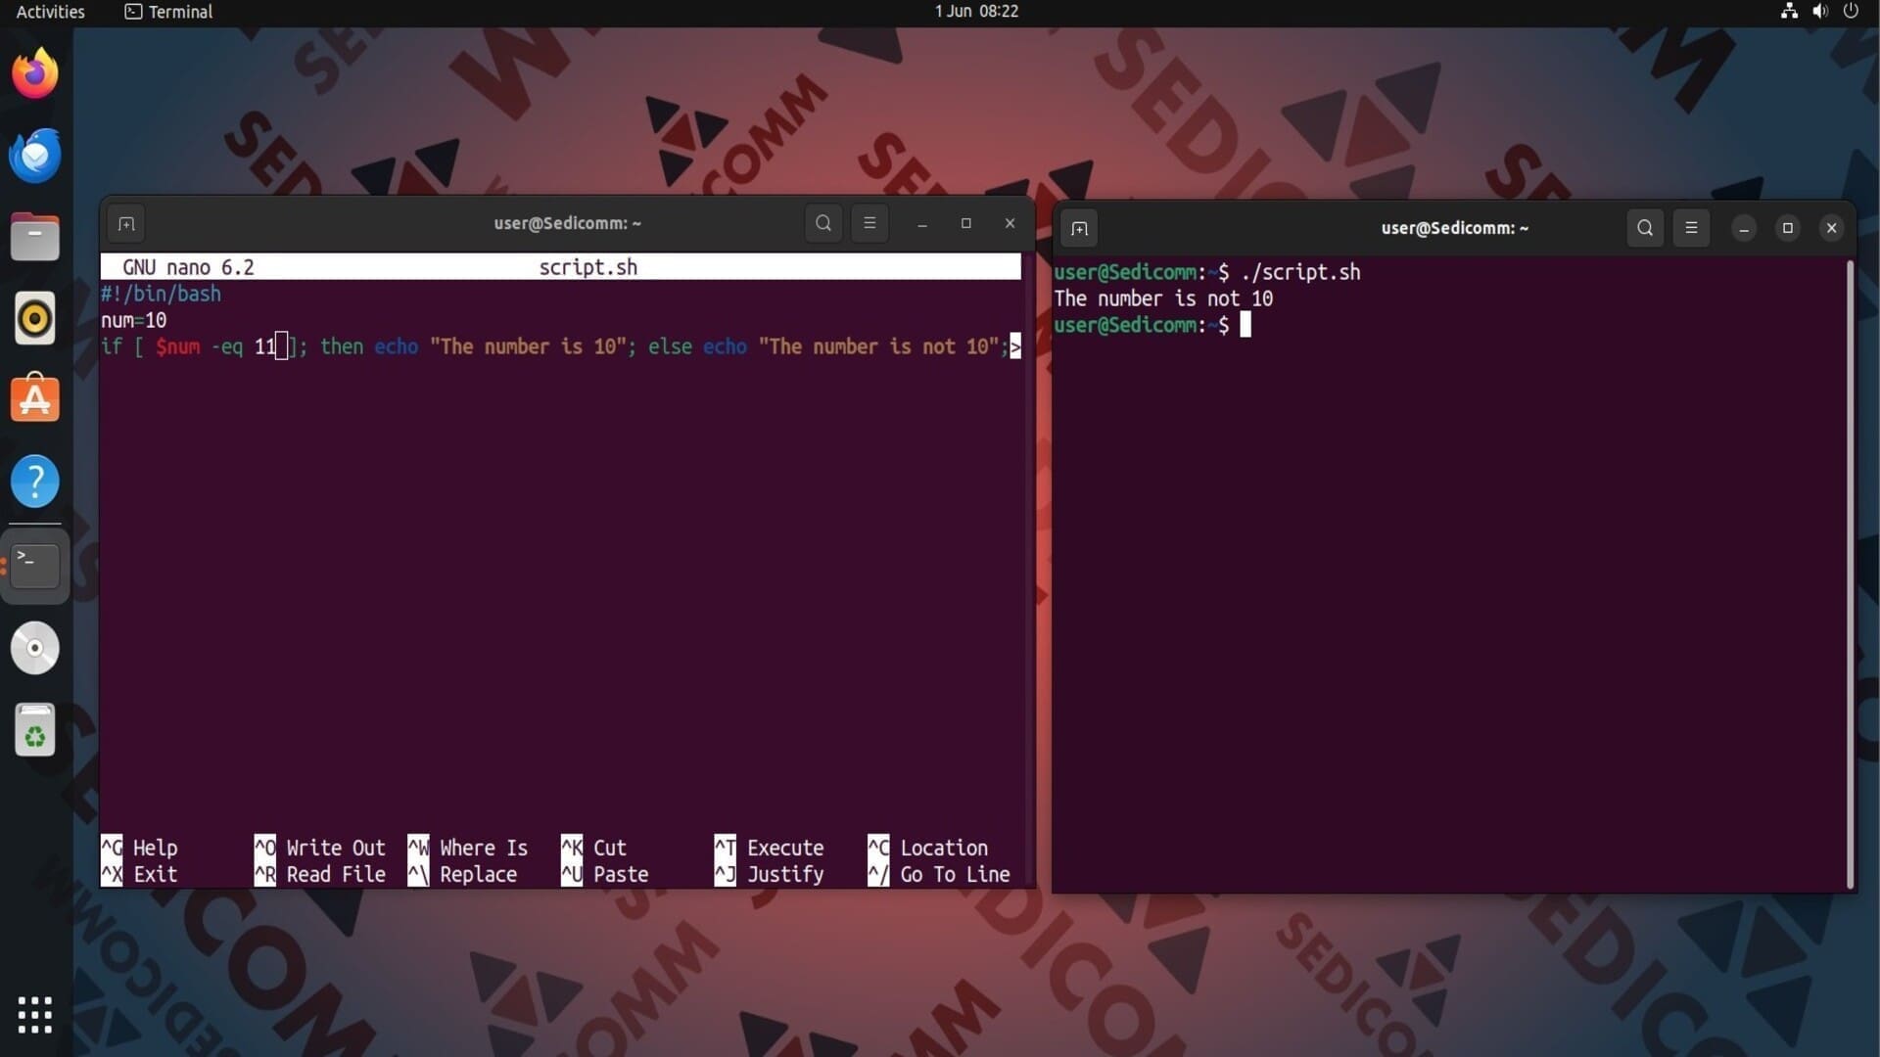Image resolution: width=1880 pixels, height=1057 pixels.
Task: Open clock and calendar panel
Action: (x=976, y=12)
